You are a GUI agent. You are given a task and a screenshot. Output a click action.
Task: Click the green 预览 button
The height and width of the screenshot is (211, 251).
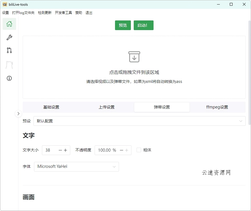pyautogui.click(x=123, y=25)
